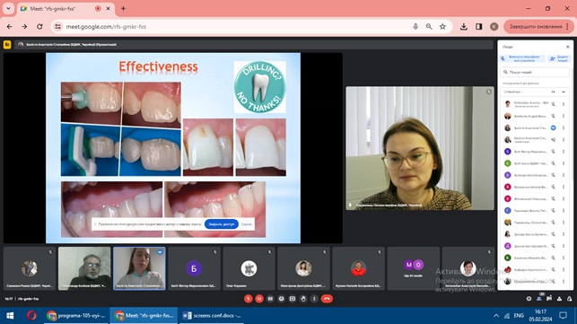The width and height of the screenshot is (577, 324).
Task: Collapse the contributors list chevron
Action: (x=564, y=92)
